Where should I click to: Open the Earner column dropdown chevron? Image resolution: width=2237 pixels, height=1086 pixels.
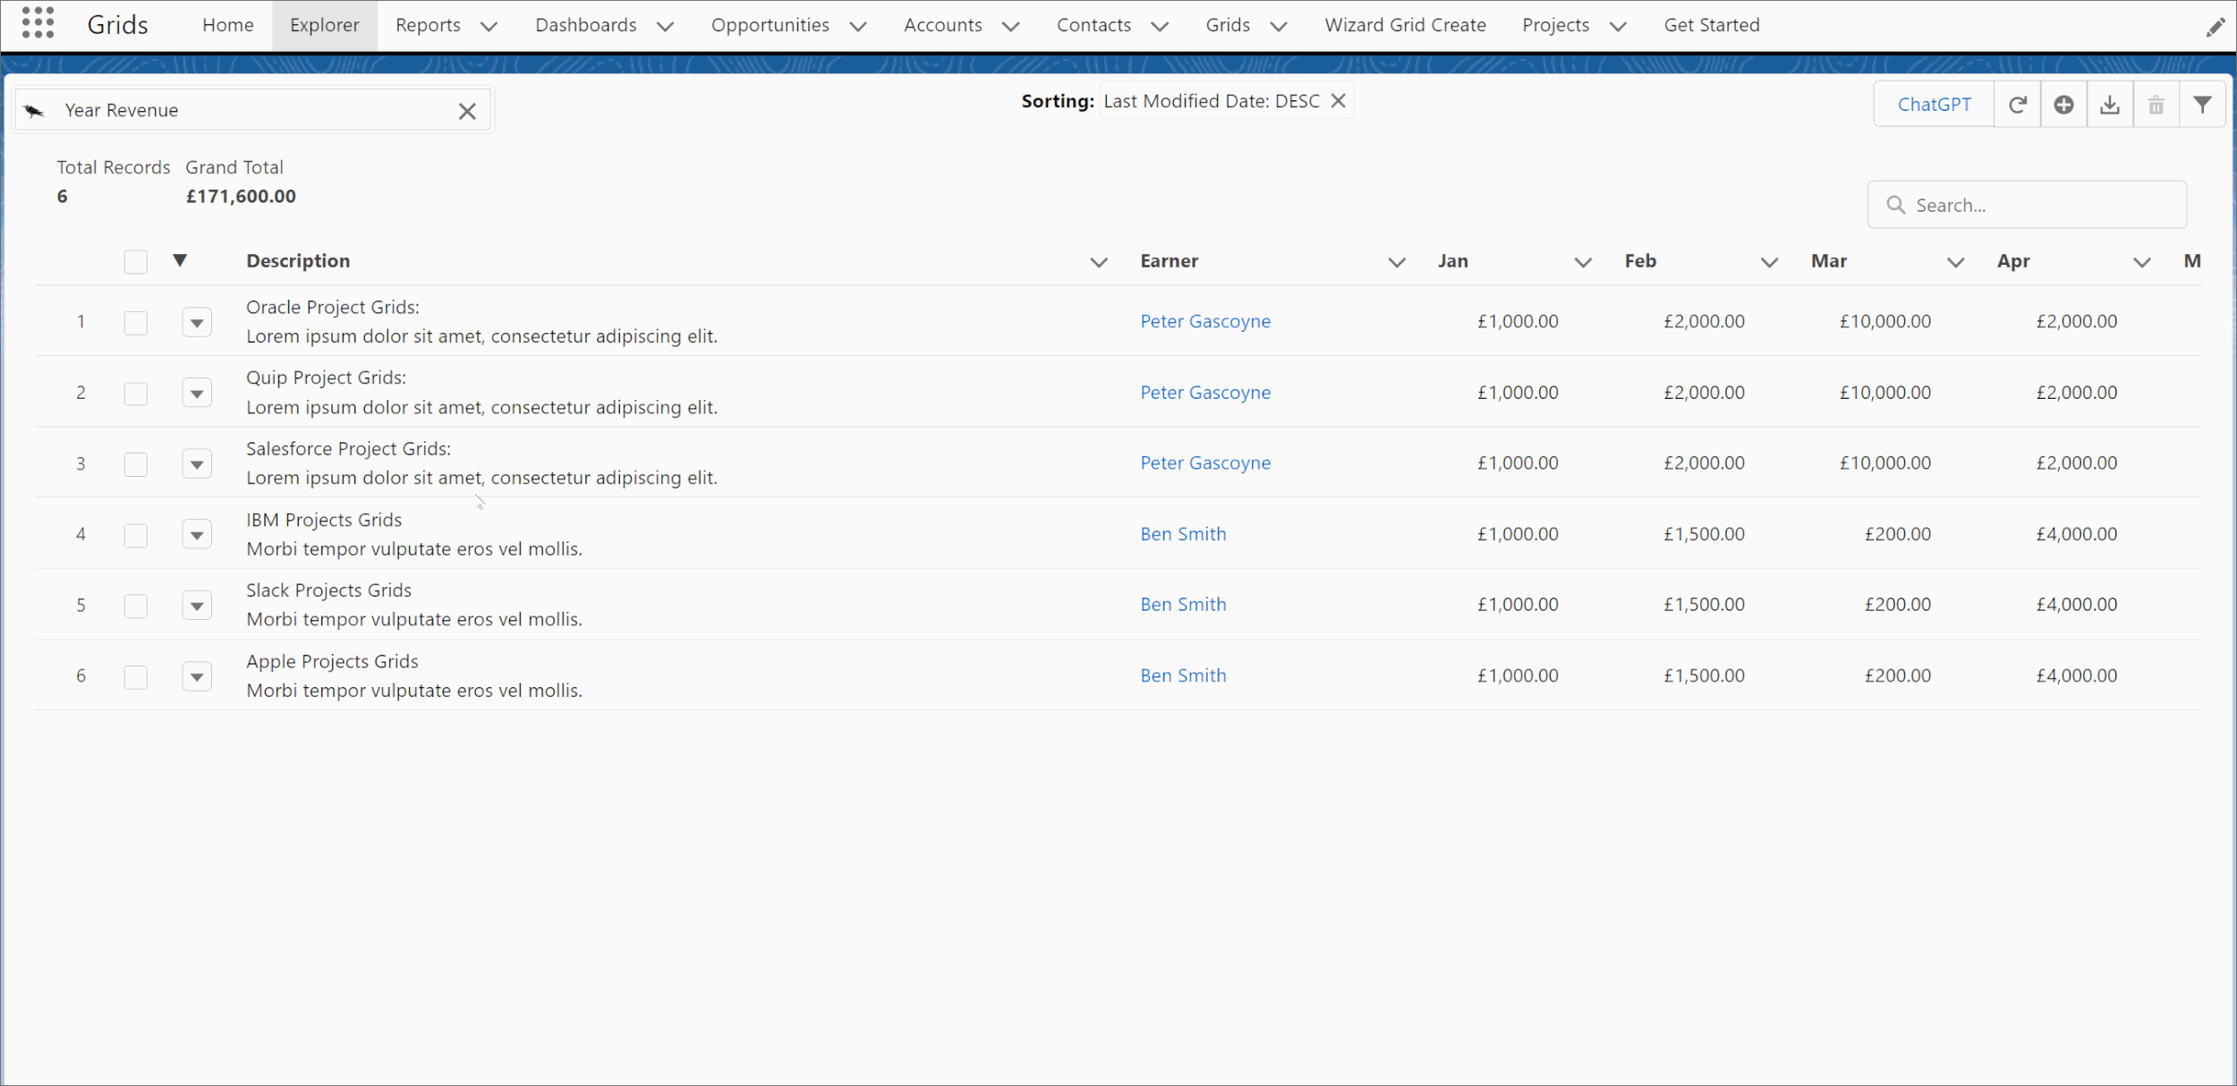pyautogui.click(x=1396, y=262)
